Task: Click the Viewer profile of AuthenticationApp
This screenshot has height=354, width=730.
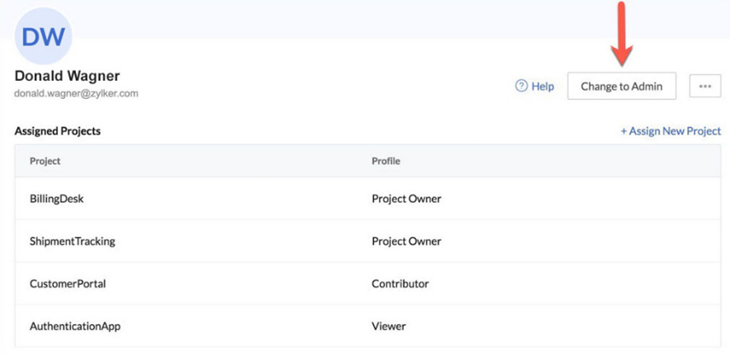Action: click(388, 326)
